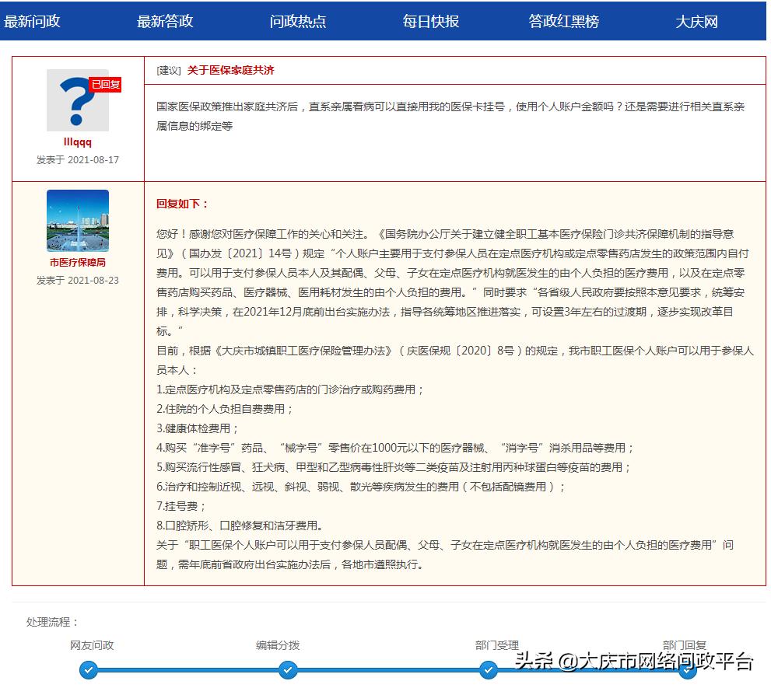Click the 编辑分拨 checkmark icon
This screenshot has height=688, width=771.
(x=289, y=669)
